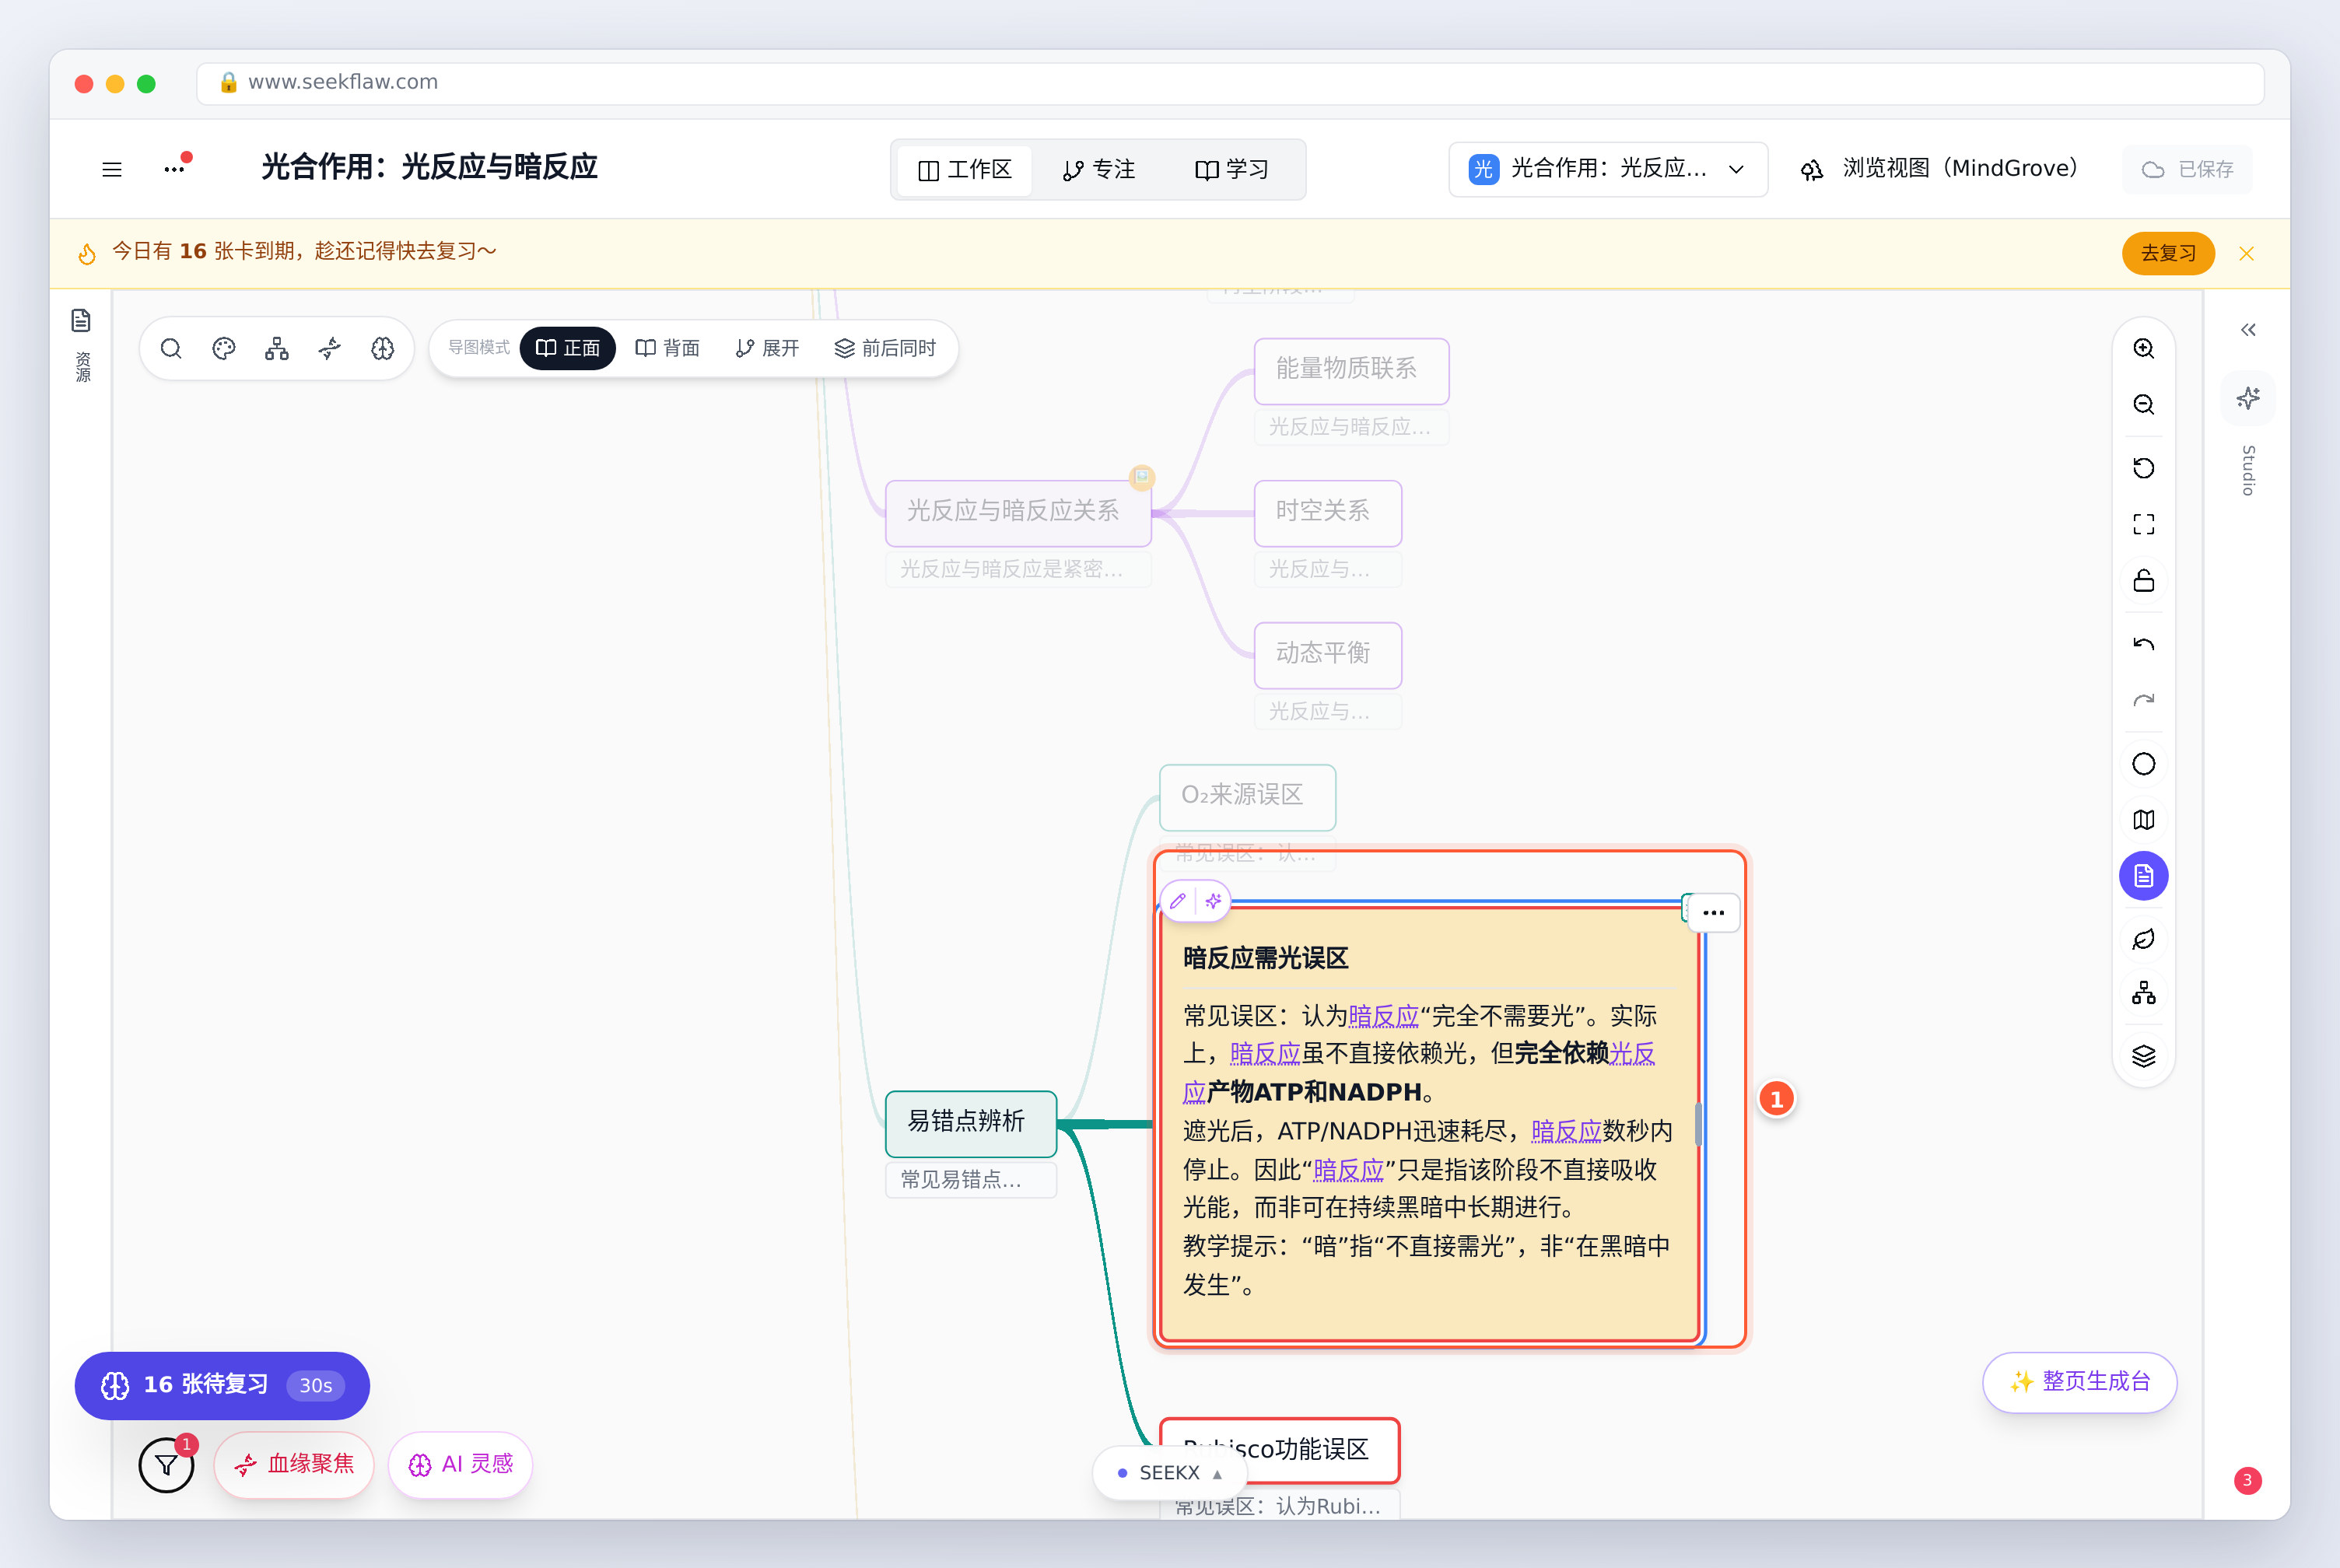The width and height of the screenshot is (2340, 1568).
Task: Open the map view icon
Action: (x=2143, y=820)
